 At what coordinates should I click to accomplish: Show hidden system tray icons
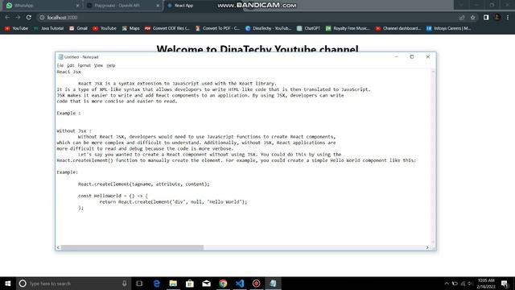point(447,284)
